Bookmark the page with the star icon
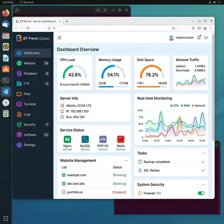 tap(173, 28)
